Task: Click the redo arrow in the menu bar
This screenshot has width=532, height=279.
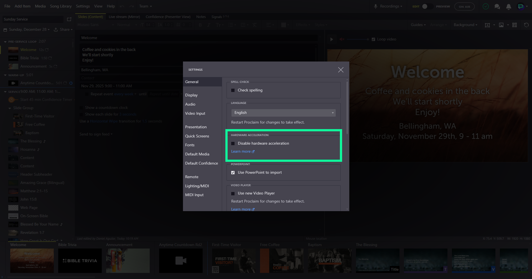Action: (x=132, y=6)
